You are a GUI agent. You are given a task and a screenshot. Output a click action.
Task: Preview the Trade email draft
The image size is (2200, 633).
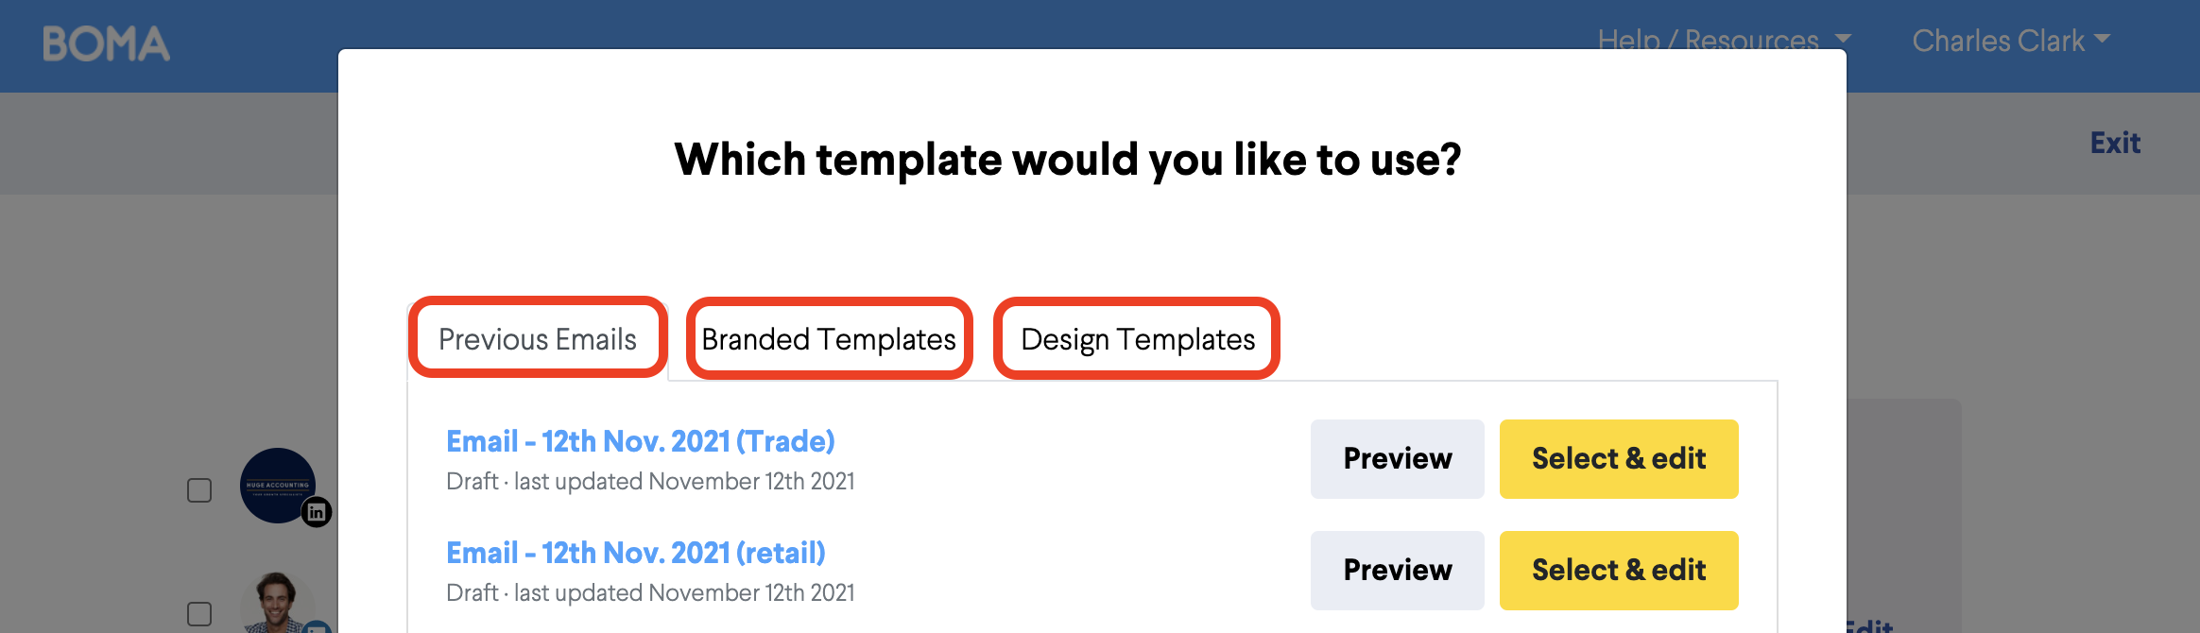pyautogui.click(x=1397, y=459)
